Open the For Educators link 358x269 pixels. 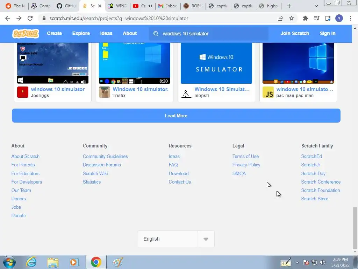coord(25,173)
